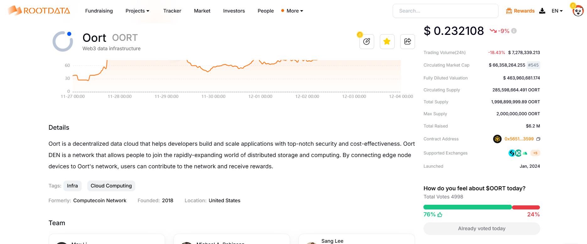Open contract address 0x5651...3599 link
Screen dimensions: 587x244
[519, 139]
